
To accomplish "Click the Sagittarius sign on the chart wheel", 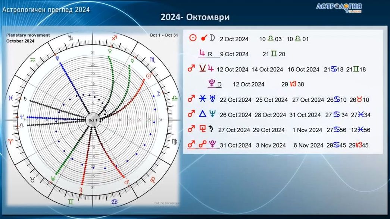I will pyautogui.click(x=114, y=38).
